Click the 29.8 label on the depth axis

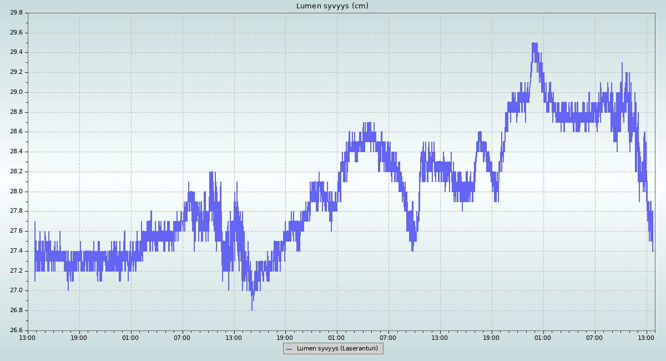pos(16,13)
